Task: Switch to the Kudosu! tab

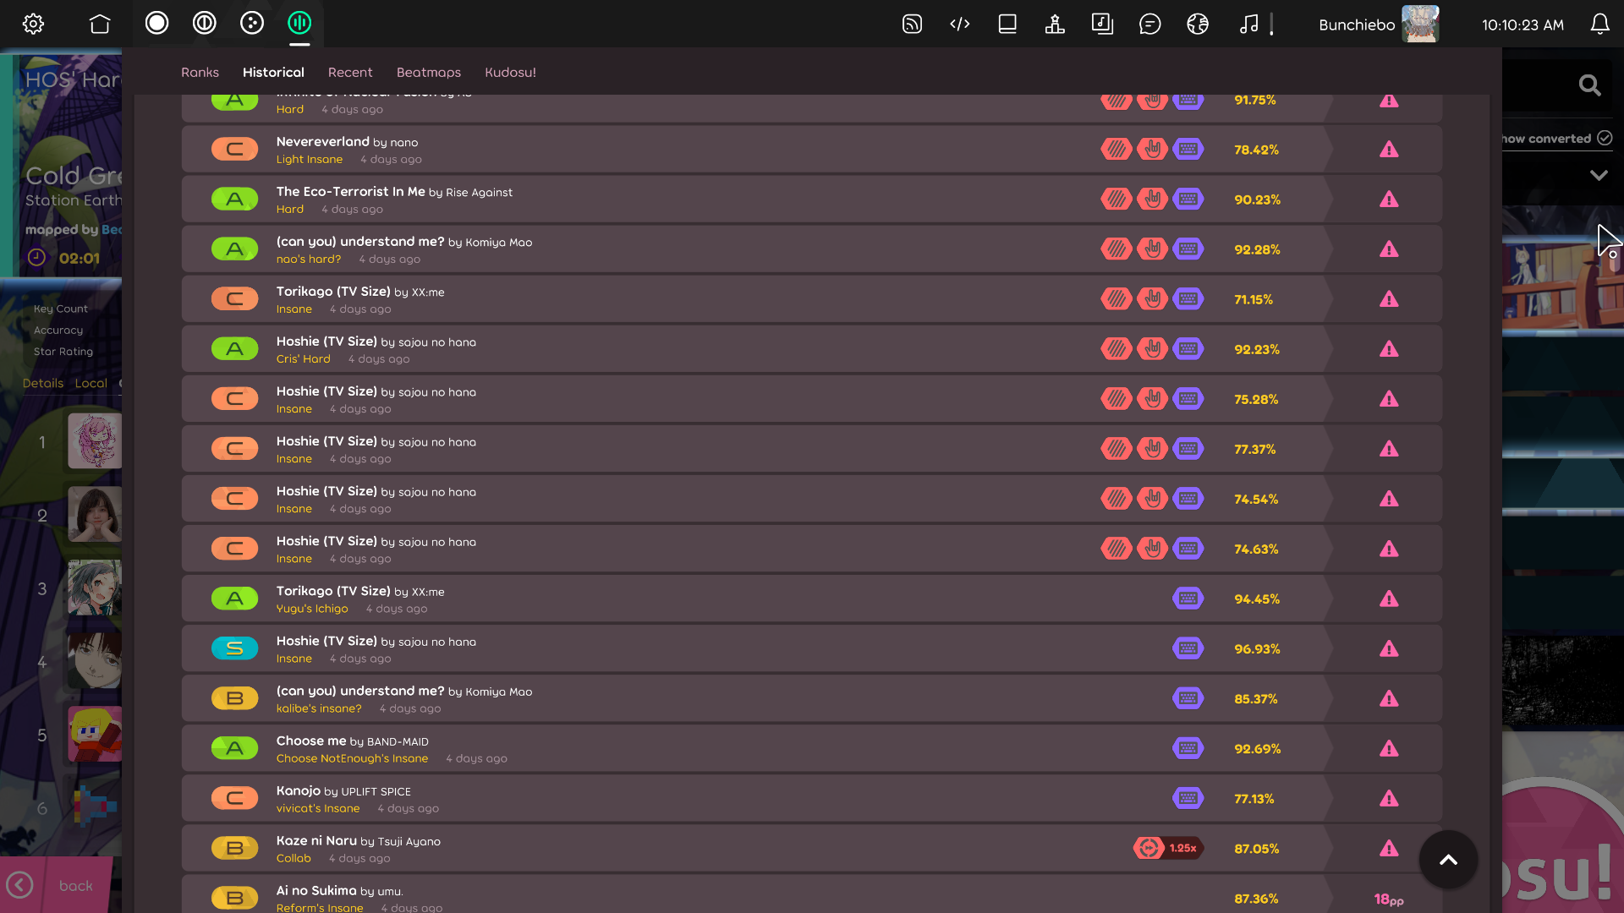Action: (x=510, y=72)
